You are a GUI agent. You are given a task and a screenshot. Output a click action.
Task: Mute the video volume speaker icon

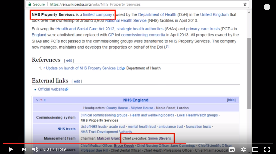click(x=35, y=149)
